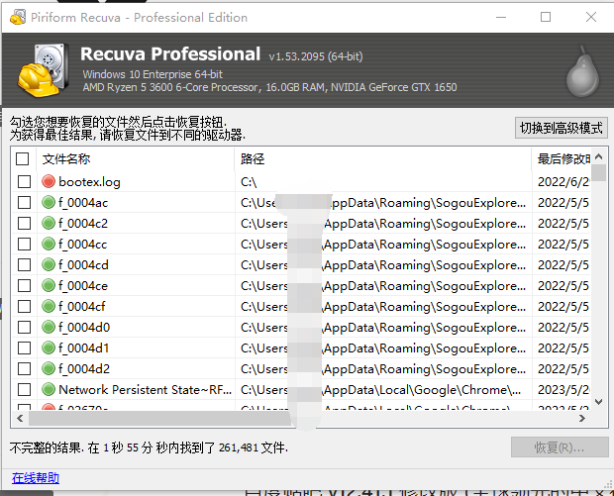The width and height of the screenshot is (614, 496).
Task: Click the green status icon of f_0004d0
Action: pos(49,327)
